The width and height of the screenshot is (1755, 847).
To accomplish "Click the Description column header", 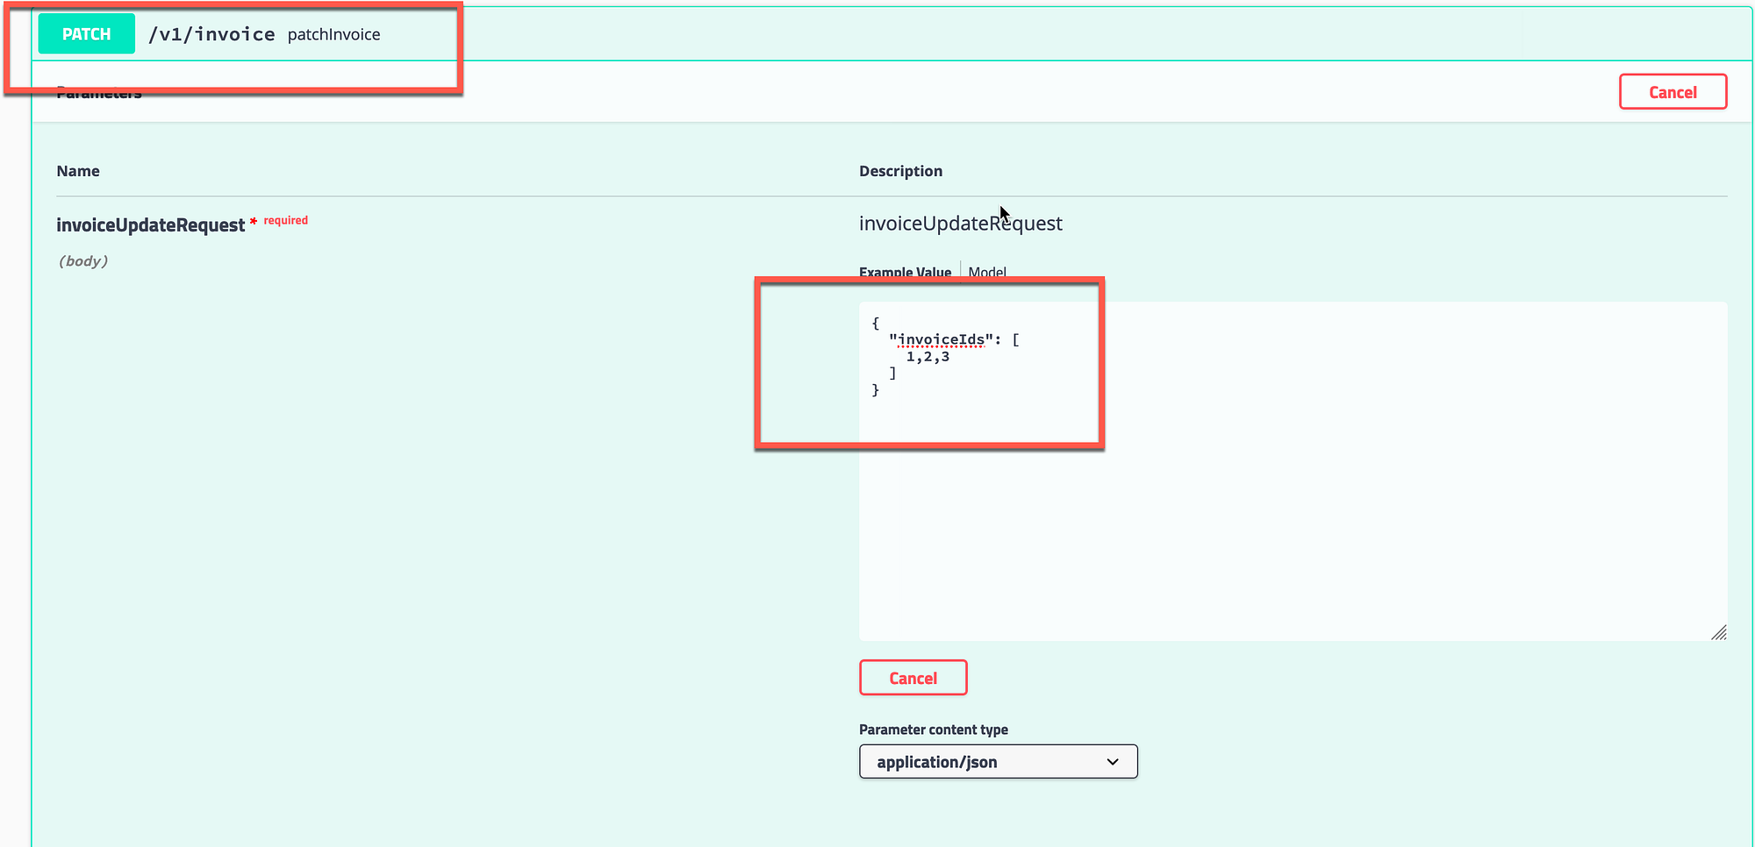I will [900, 170].
